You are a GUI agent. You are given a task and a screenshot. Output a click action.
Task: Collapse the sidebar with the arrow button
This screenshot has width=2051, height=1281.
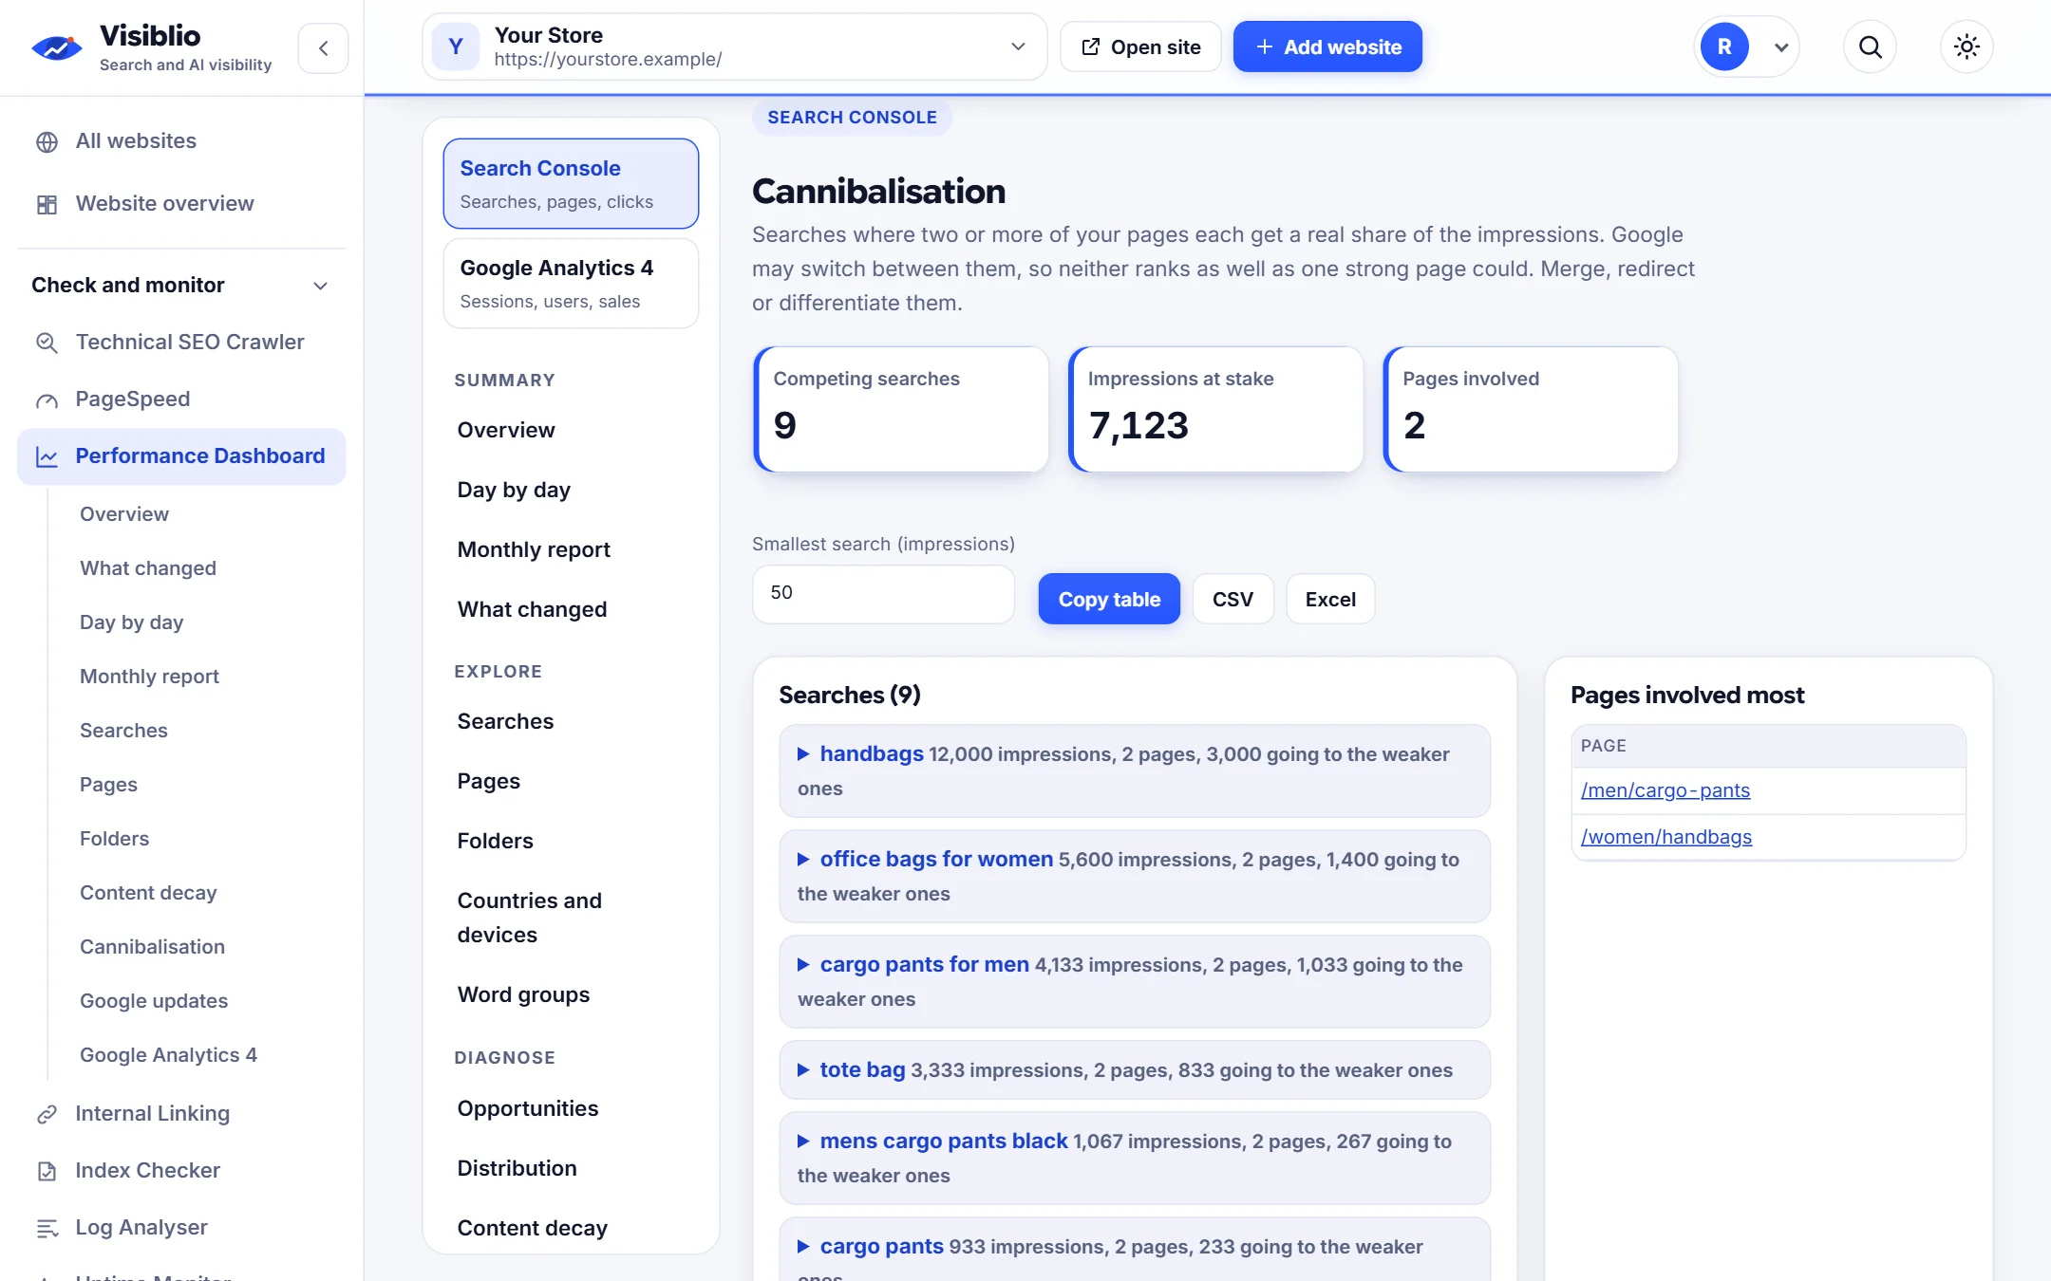click(x=324, y=47)
